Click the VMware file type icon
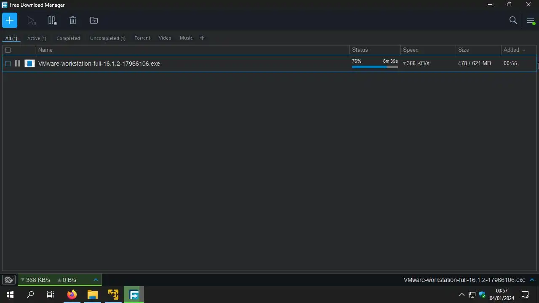The image size is (539, 303). (29, 64)
